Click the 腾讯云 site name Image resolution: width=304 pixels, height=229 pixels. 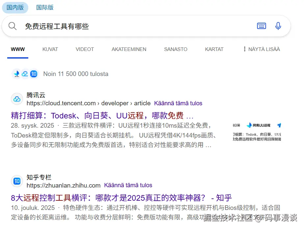tap(36, 95)
